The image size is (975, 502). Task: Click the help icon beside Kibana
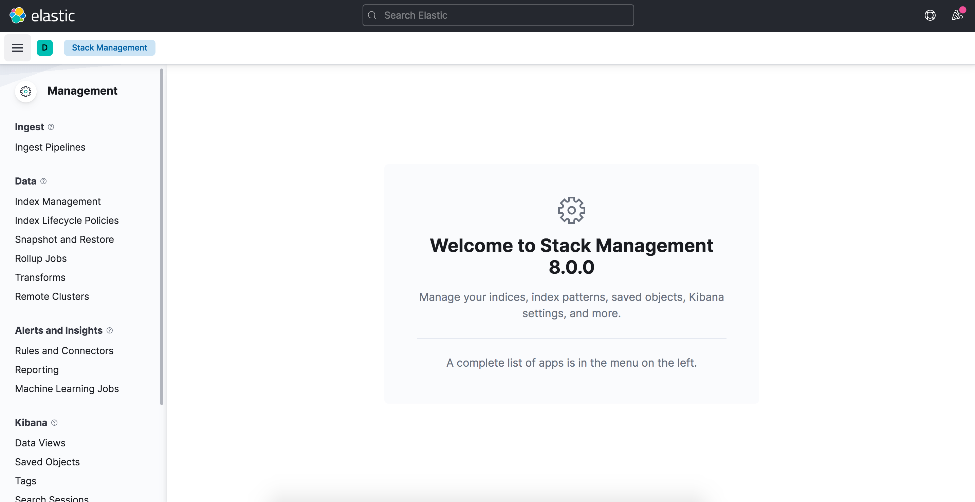[54, 423]
